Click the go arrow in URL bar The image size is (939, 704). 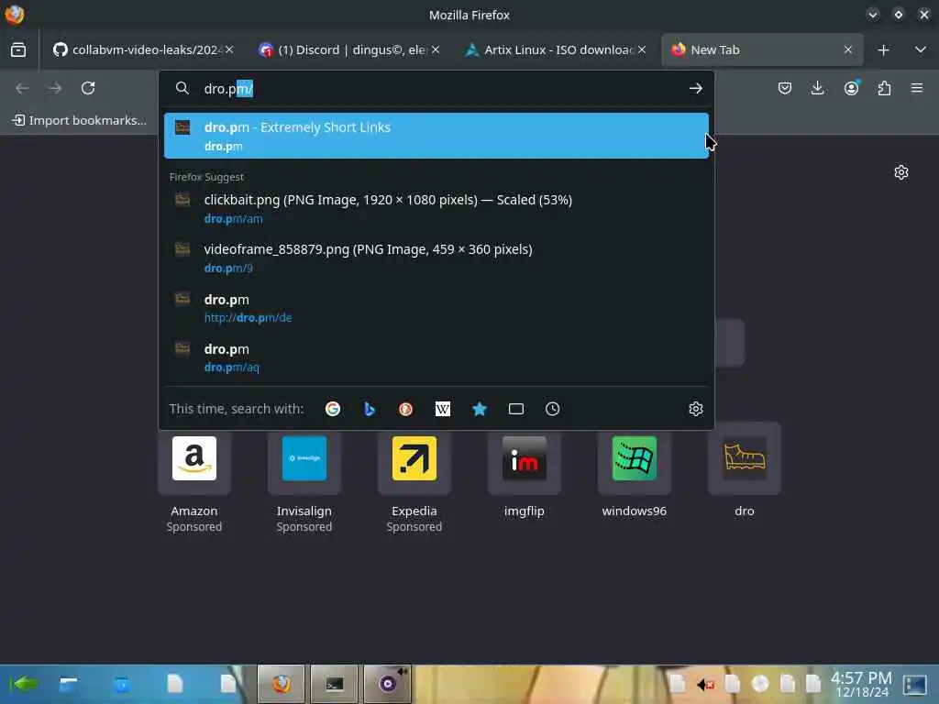click(x=695, y=89)
